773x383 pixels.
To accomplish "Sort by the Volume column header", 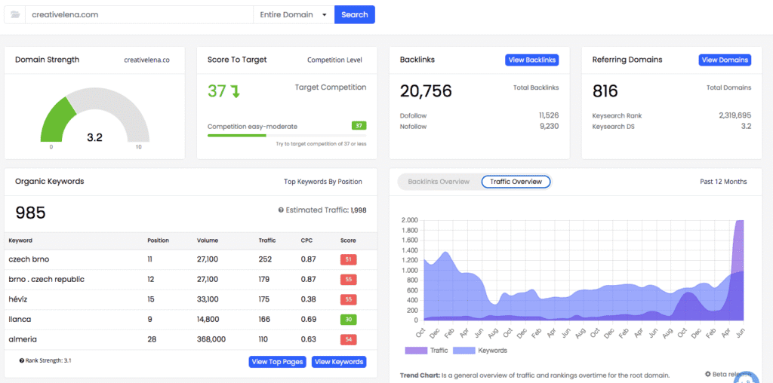I will pyautogui.click(x=207, y=241).
